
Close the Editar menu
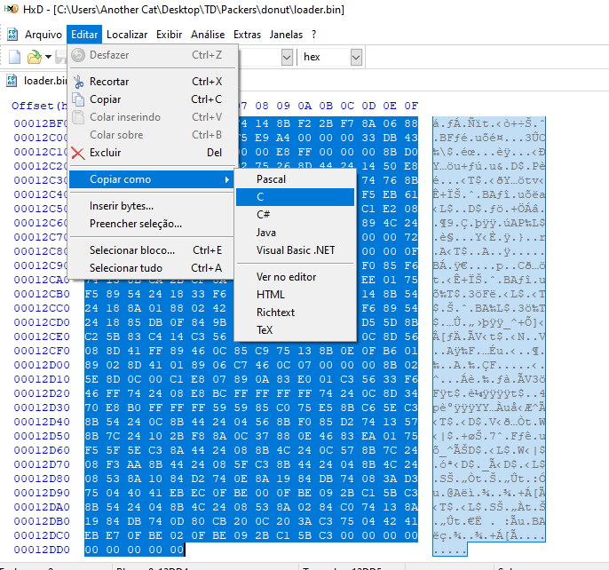(84, 35)
